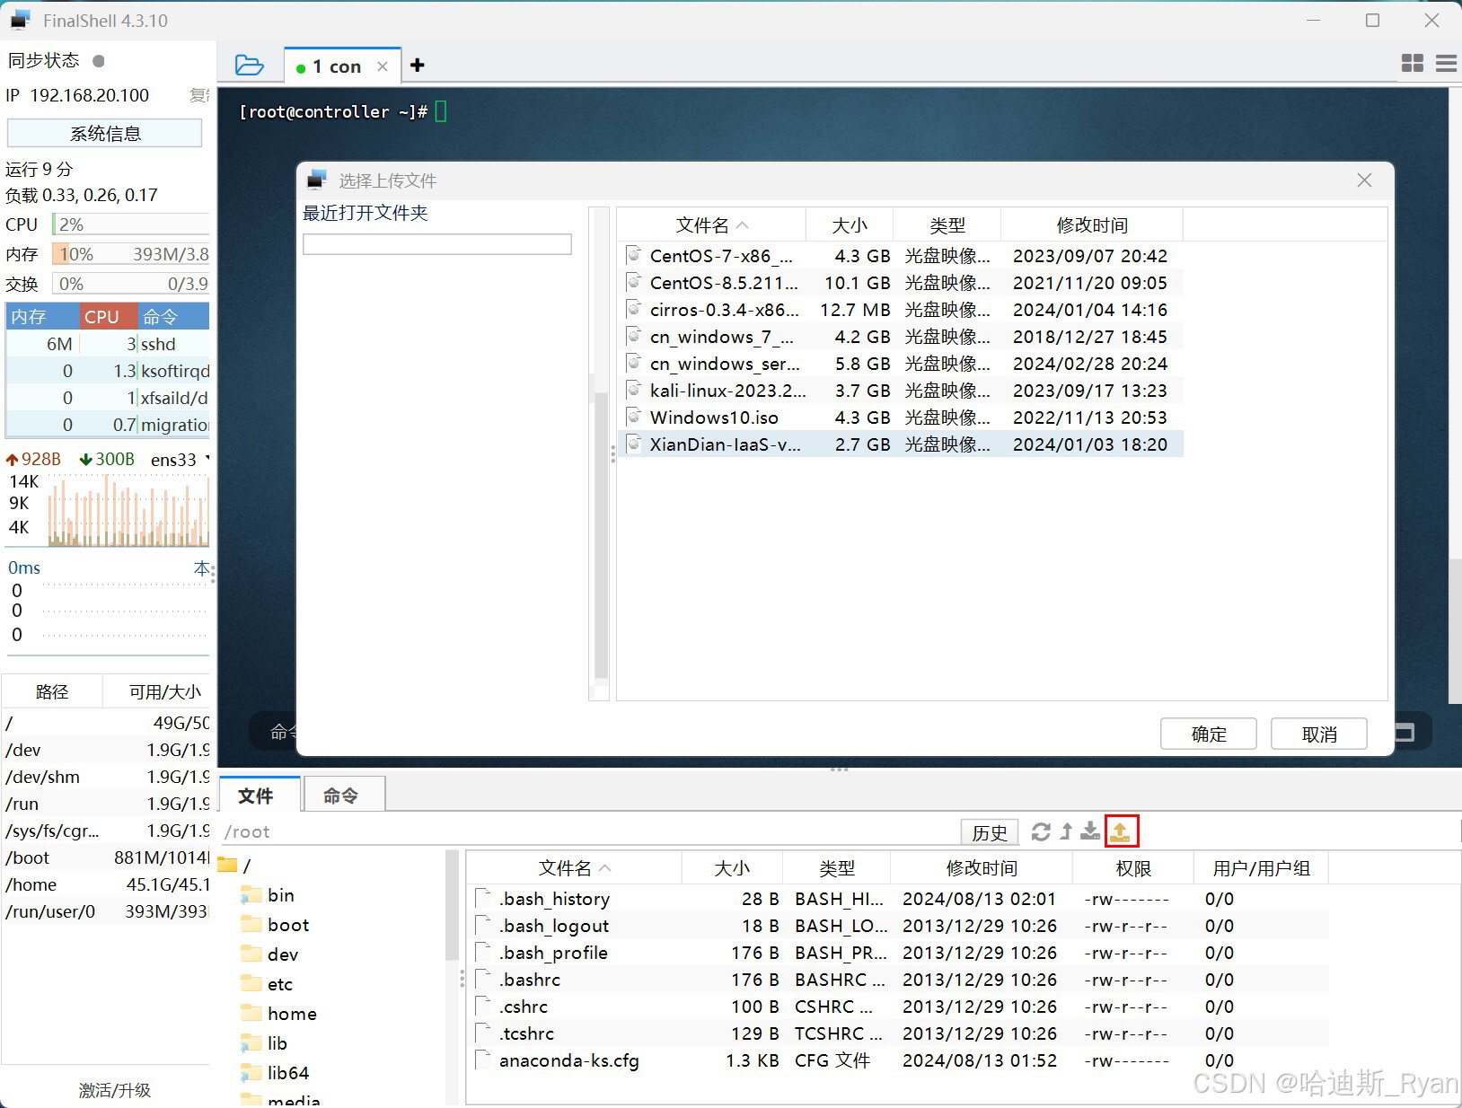Go up to parent directory
This screenshot has height=1108, width=1462.
click(x=1066, y=831)
